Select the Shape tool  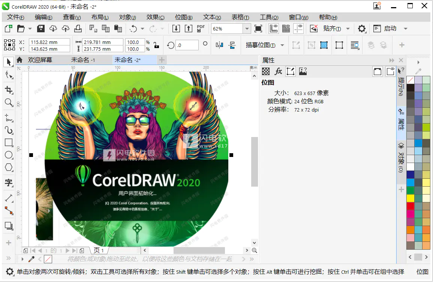click(x=9, y=75)
